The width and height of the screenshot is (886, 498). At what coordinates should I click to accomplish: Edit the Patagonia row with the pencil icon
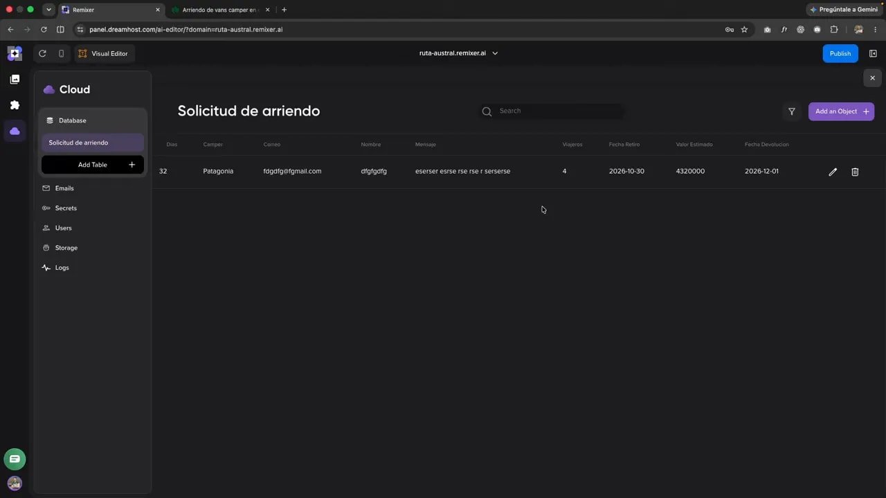833,172
